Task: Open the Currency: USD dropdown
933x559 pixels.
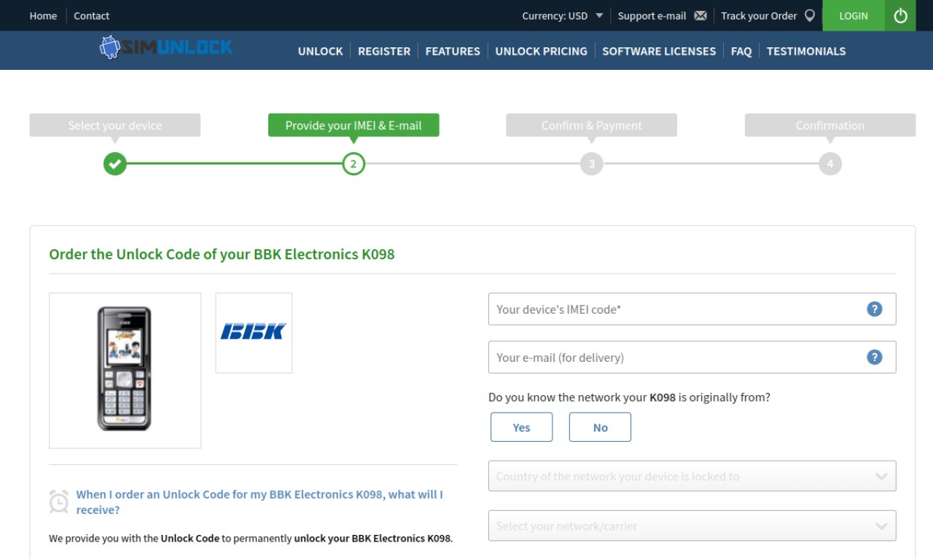Action: (x=562, y=15)
